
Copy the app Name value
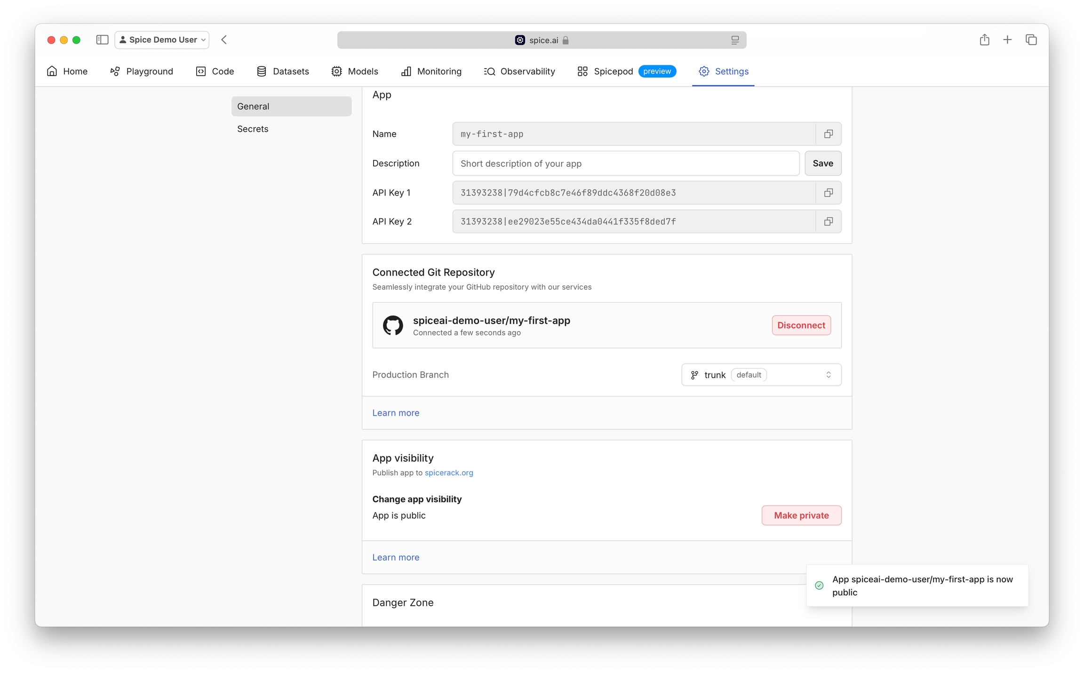(828, 134)
